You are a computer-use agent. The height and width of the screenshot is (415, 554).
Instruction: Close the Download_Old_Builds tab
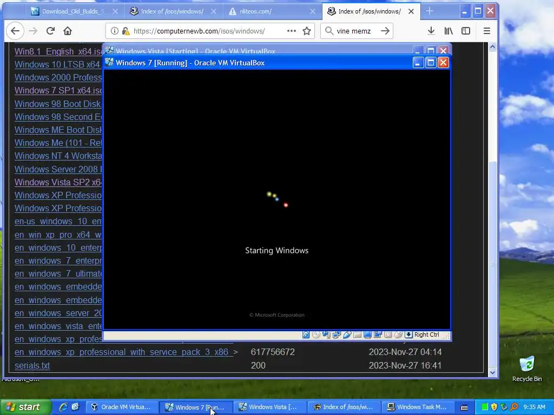115,12
